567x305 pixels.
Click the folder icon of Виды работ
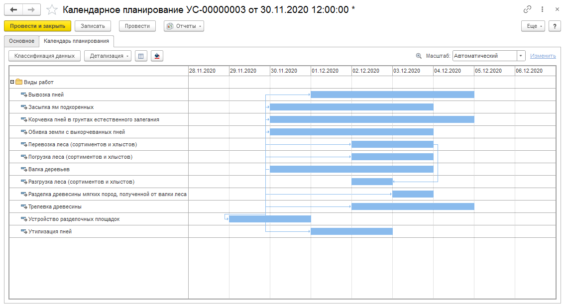19,82
